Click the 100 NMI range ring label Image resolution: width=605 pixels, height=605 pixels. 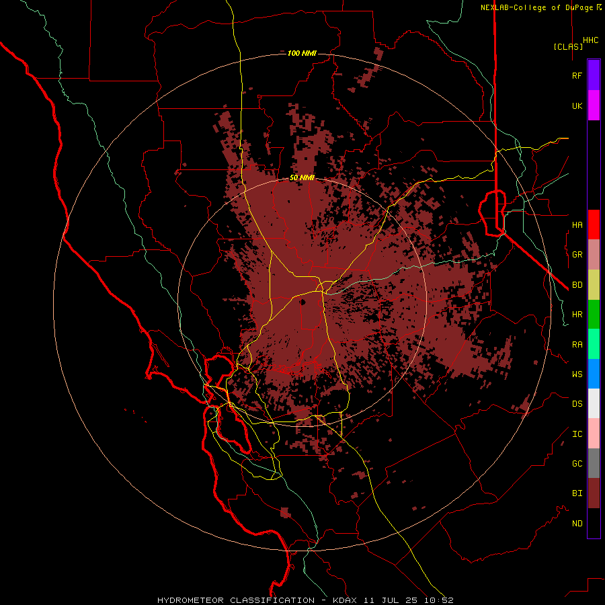click(302, 53)
